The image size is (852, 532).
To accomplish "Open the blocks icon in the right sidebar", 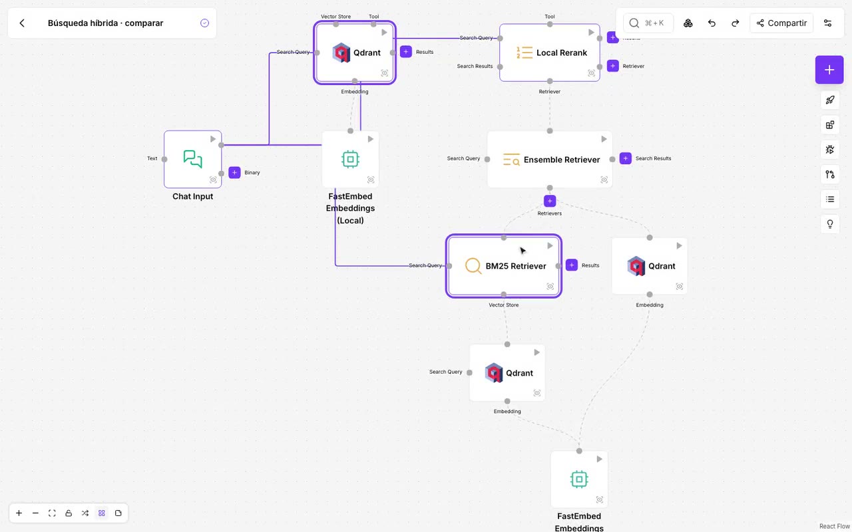I will pyautogui.click(x=830, y=125).
